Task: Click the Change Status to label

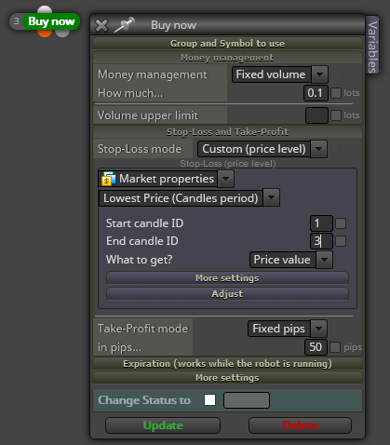Action: click(x=144, y=400)
